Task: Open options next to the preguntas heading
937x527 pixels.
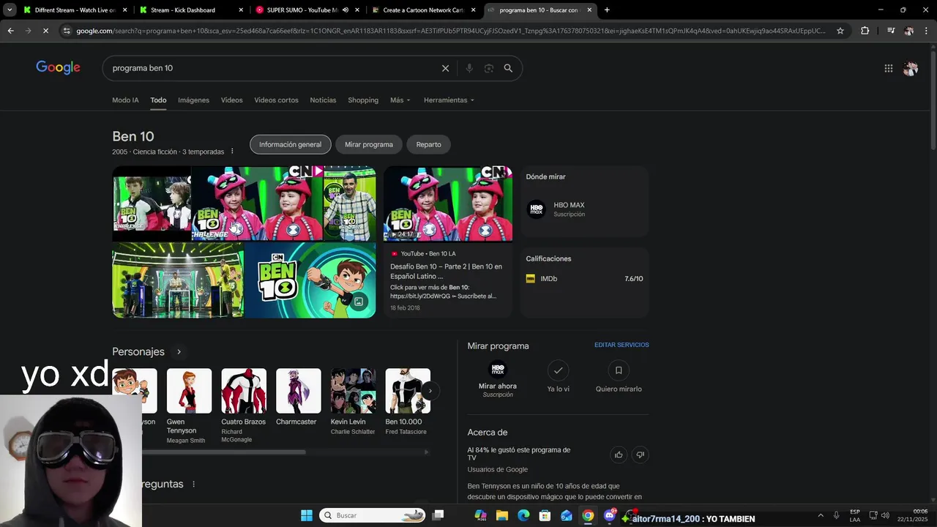Action: tap(194, 485)
